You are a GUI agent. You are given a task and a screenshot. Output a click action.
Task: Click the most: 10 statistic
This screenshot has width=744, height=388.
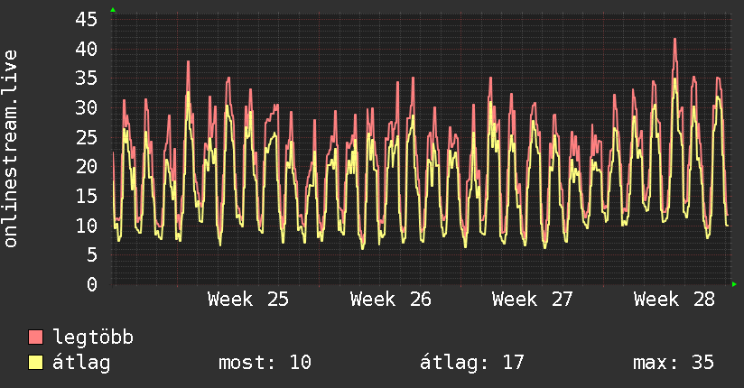265,363
